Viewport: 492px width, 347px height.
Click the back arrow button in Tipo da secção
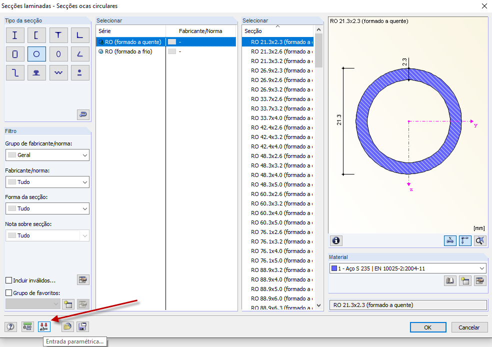click(83, 114)
